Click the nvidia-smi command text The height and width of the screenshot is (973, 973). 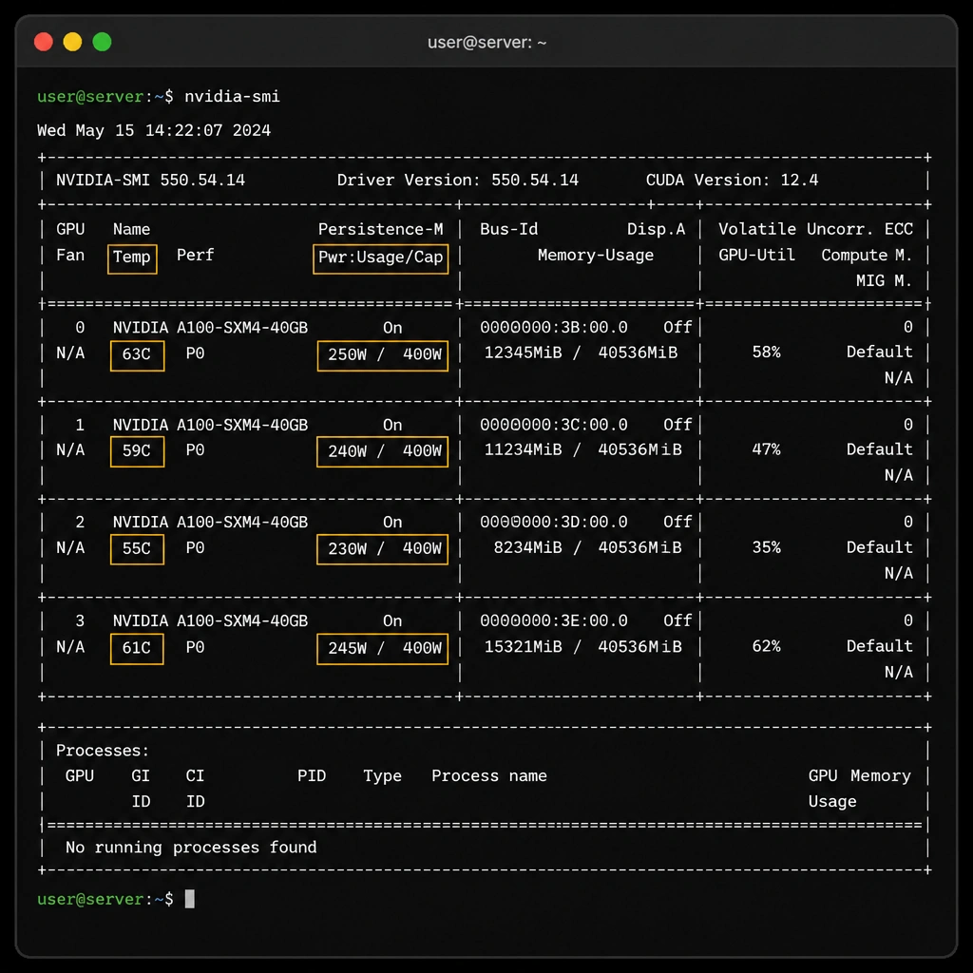232,96
